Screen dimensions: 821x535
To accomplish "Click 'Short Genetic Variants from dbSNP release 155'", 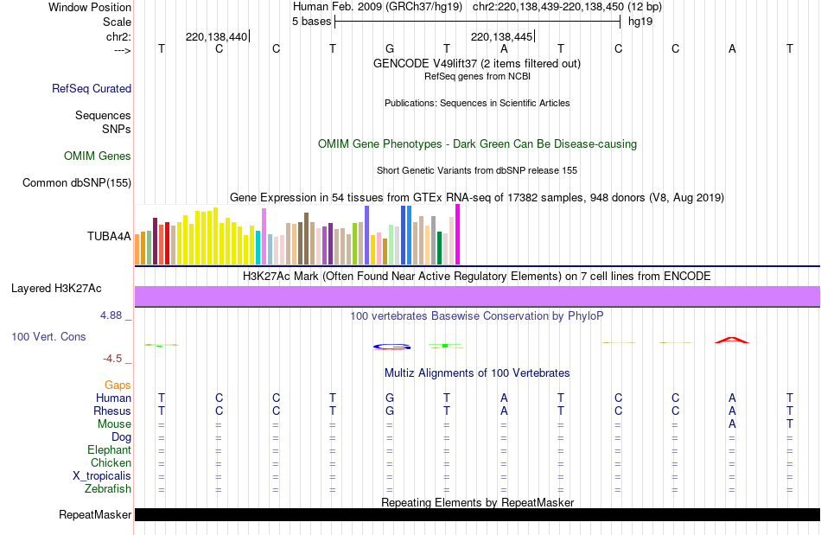I will [x=477, y=170].
